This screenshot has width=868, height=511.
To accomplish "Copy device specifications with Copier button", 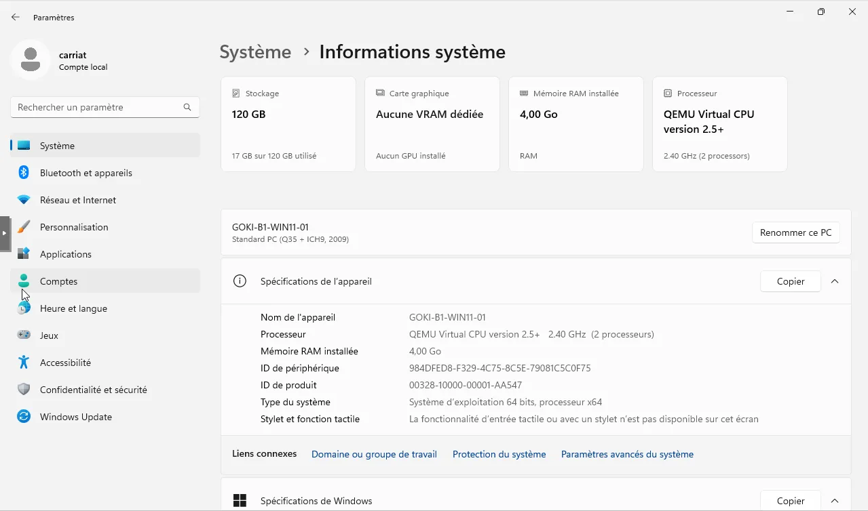I will [790, 281].
